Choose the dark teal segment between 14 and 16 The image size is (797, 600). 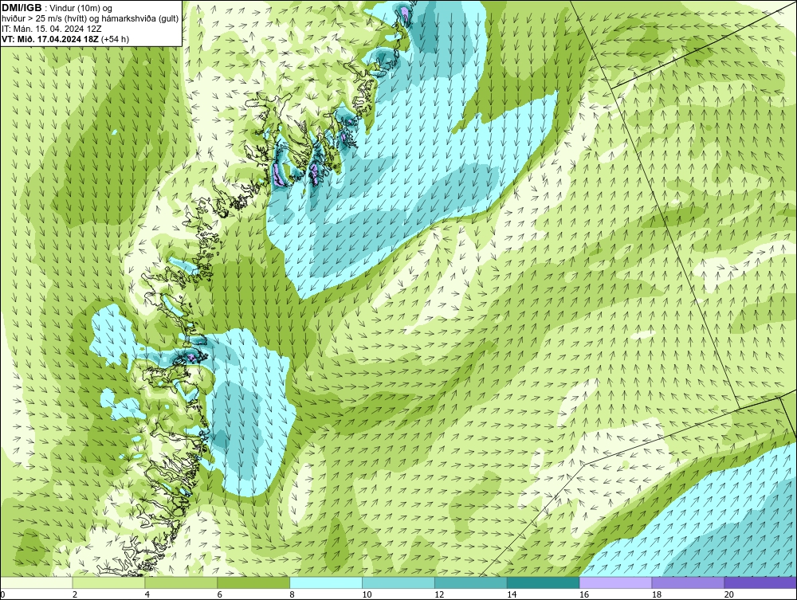544,582
